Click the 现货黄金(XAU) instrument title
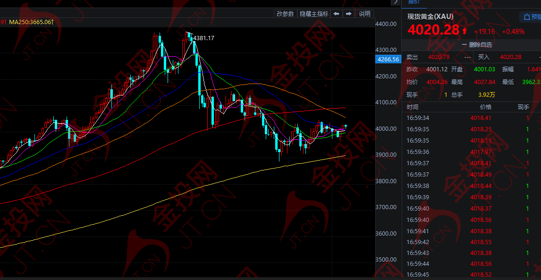541x280 pixels. tap(430, 17)
